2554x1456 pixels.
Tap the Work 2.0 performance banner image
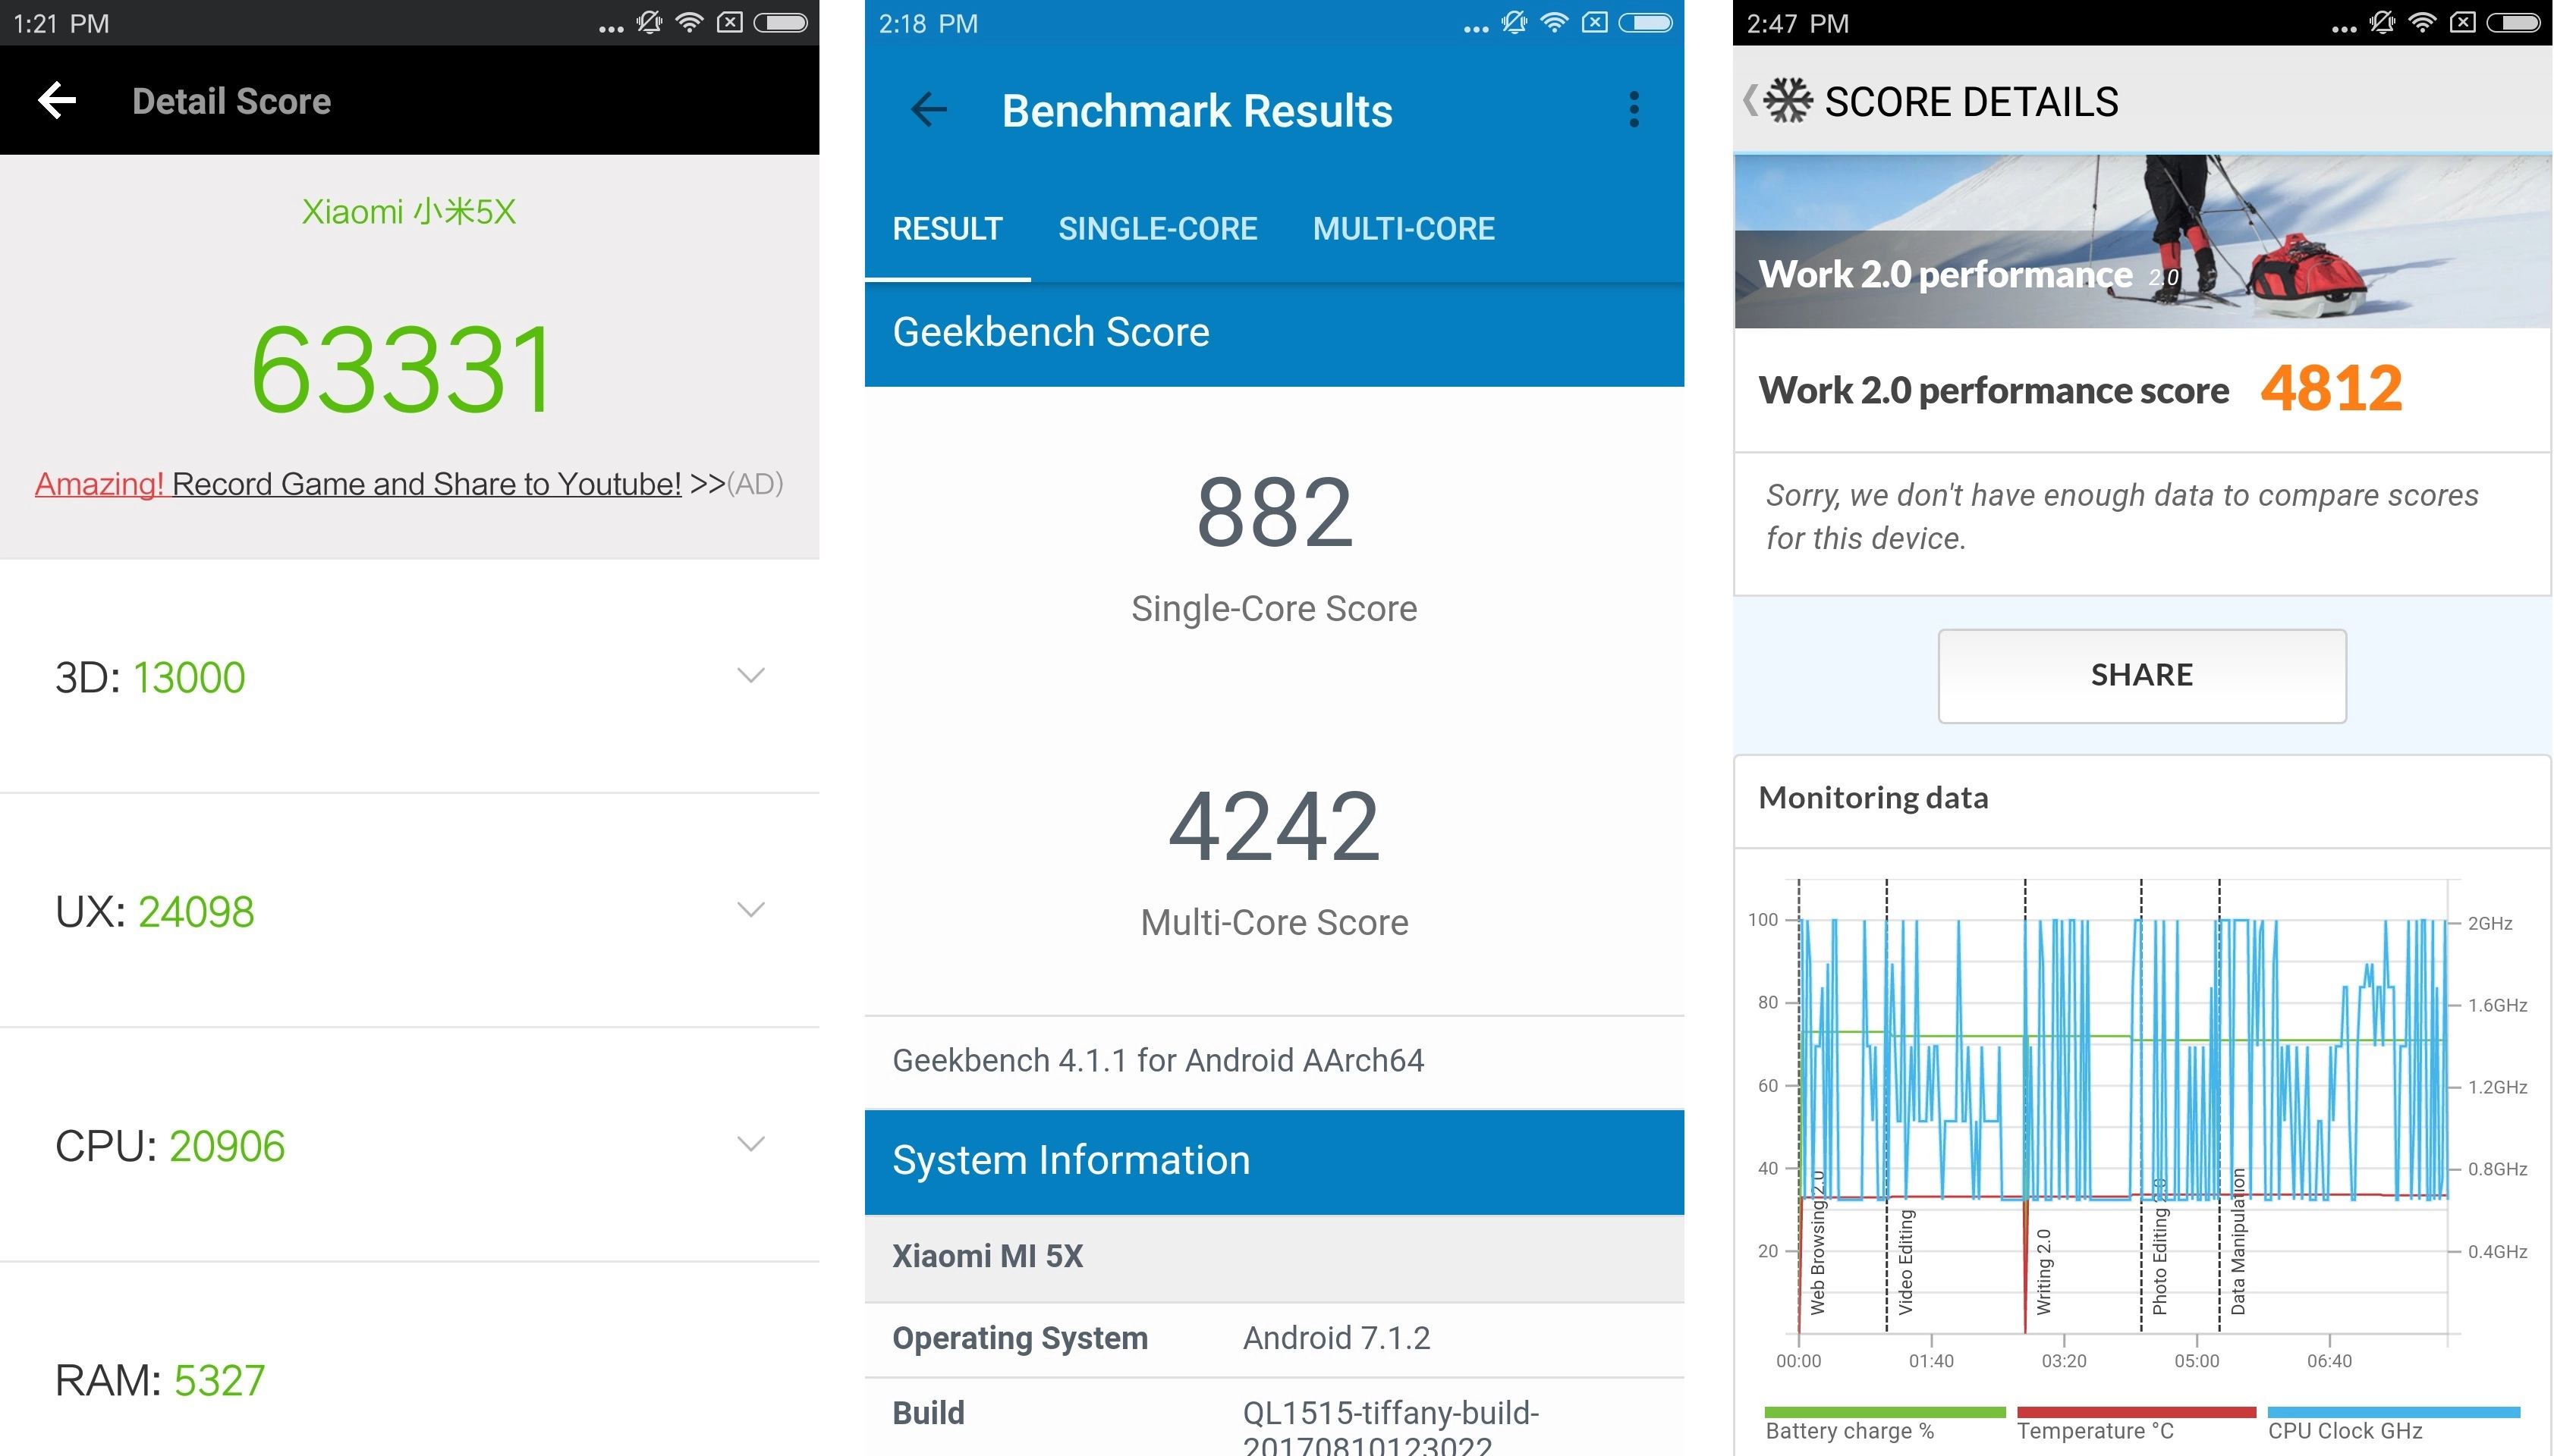coord(2142,241)
